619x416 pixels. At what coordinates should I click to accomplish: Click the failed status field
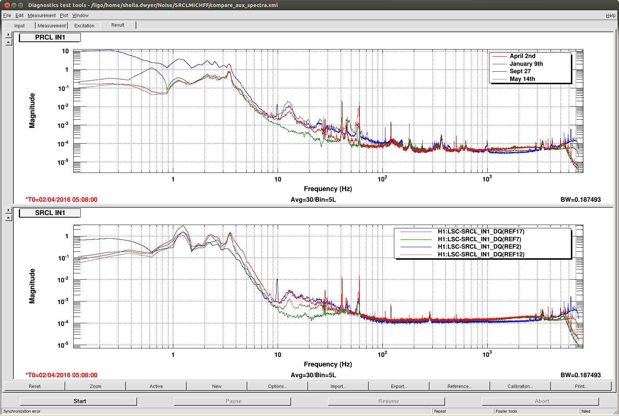(x=596, y=411)
